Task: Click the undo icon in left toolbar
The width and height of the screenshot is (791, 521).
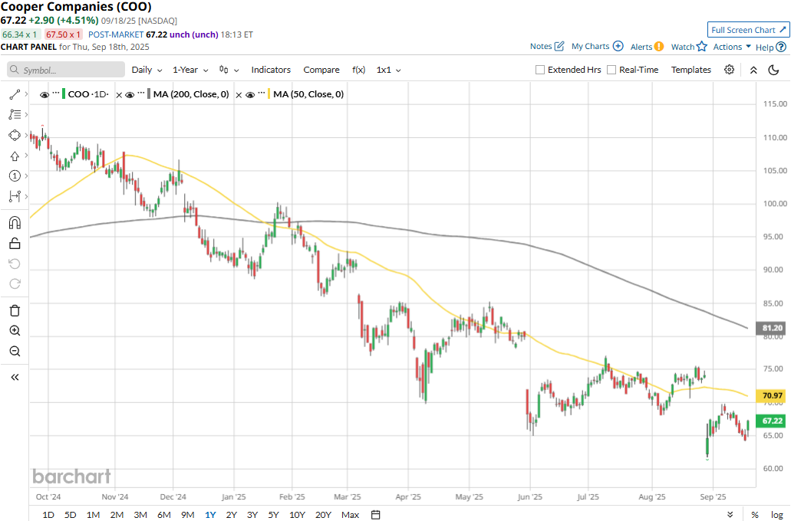Action: [15, 264]
